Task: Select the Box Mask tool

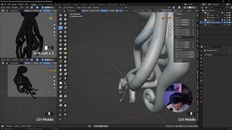Action: [61, 83]
